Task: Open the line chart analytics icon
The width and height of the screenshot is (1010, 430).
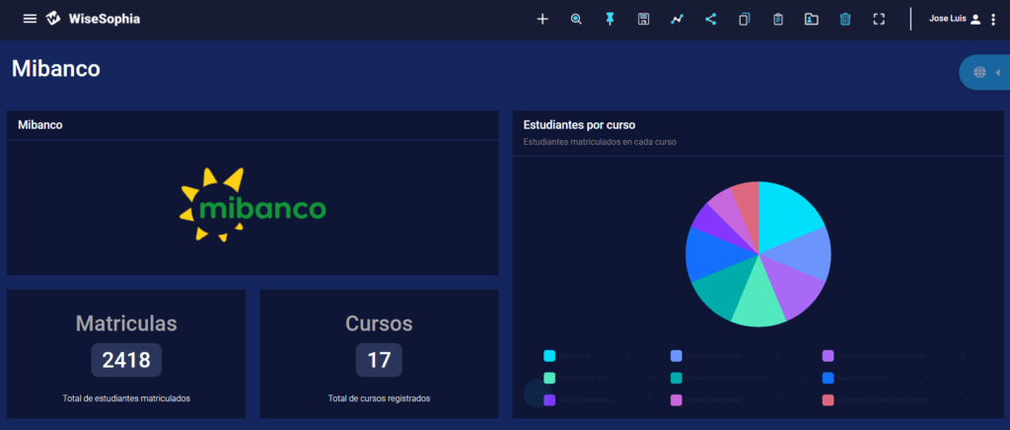Action: click(677, 20)
